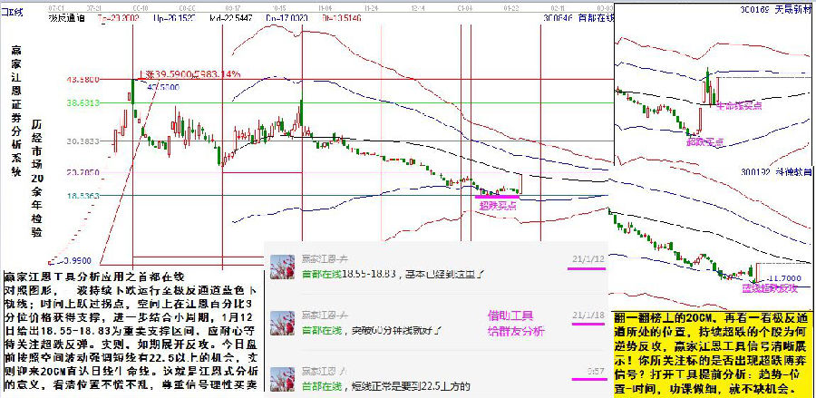
Task: Click the green 38.6313 price level label
Action: (82, 103)
